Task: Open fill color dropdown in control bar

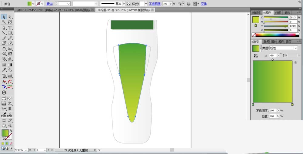Action: 33,4
